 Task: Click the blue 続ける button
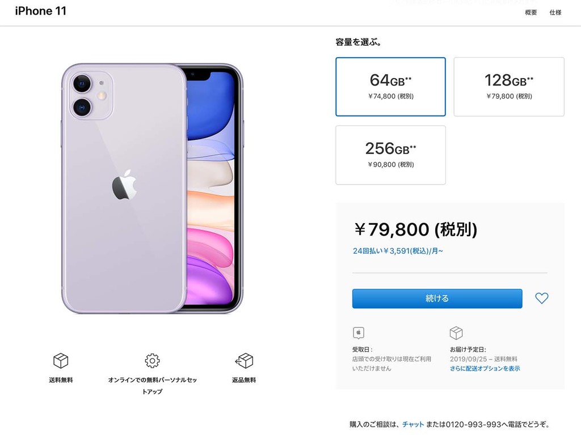437,298
